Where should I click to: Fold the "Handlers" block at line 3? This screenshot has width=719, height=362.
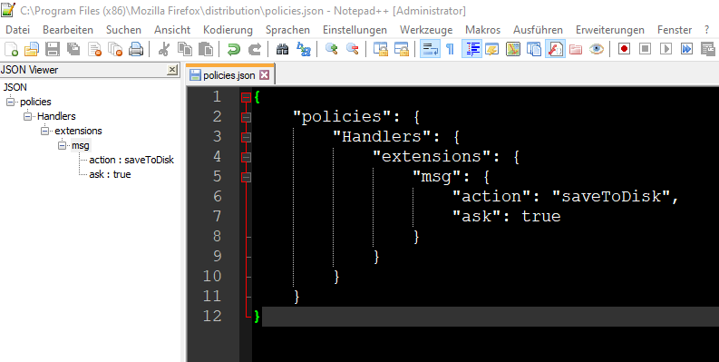pyautogui.click(x=247, y=137)
